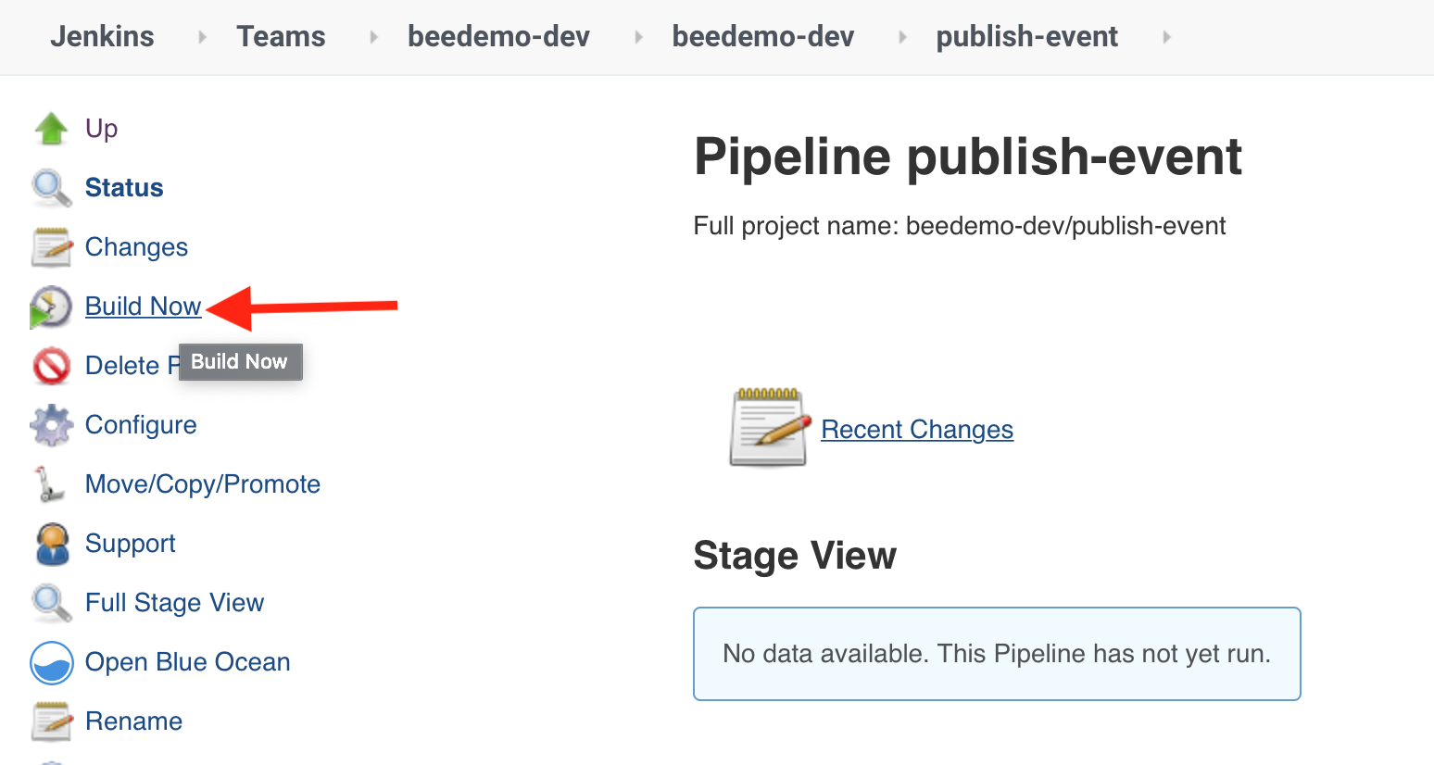Click the Move/Copy/Promote icon

[x=49, y=484]
